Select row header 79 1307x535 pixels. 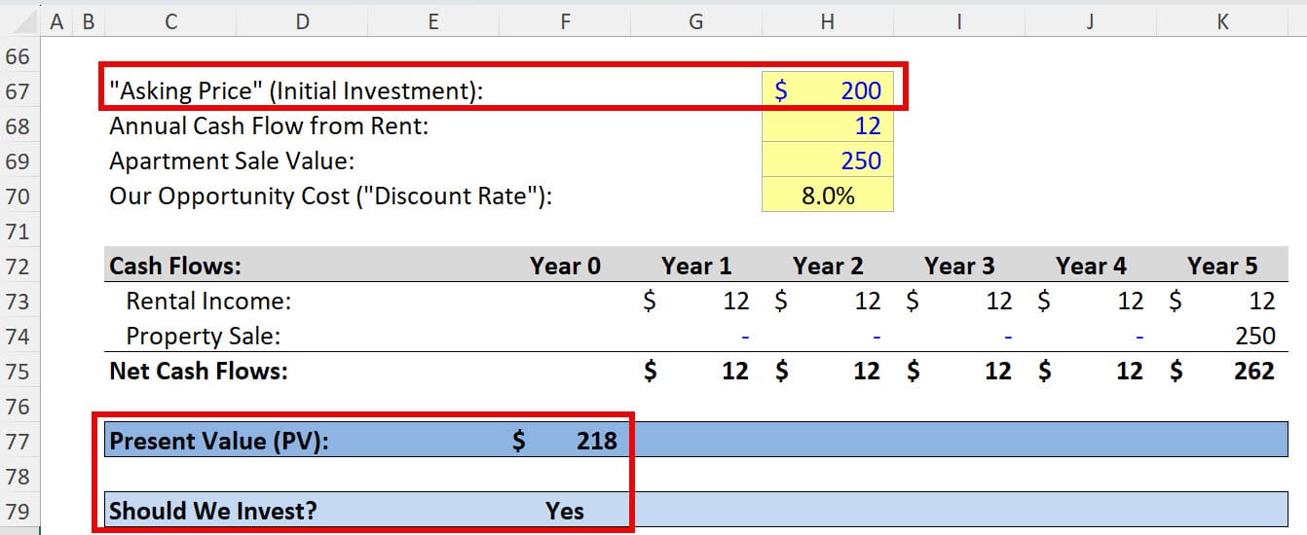point(19,512)
